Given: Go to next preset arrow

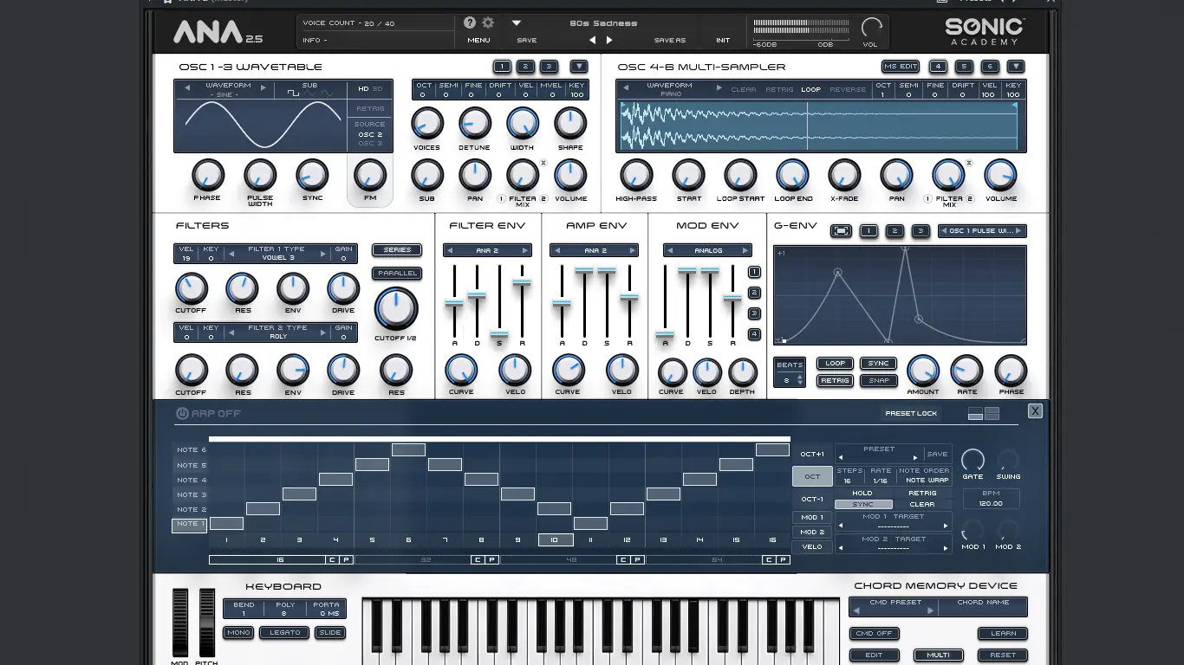Looking at the screenshot, I should click(x=609, y=40).
